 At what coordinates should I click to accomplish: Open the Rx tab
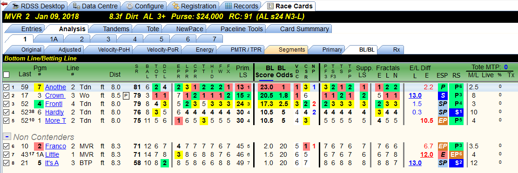(396, 50)
